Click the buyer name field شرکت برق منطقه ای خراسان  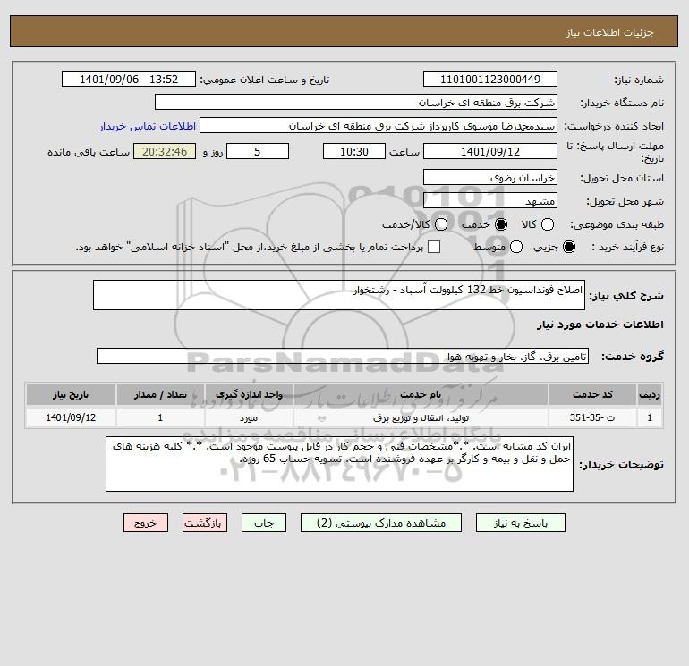[x=356, y=102]
